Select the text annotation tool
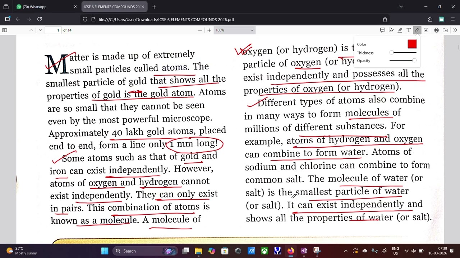460x258 pixels. click(409, 30)
